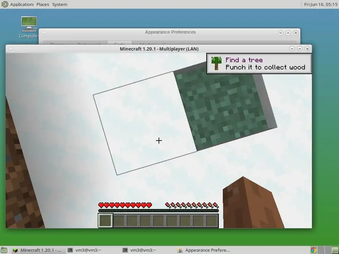Select the Computer desktop icon
The image size is (339, 254).
[29, 27]
